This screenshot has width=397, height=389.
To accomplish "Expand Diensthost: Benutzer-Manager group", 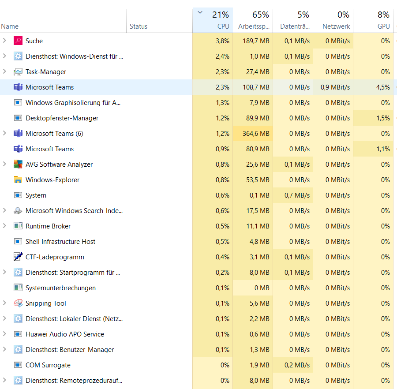I will click(4, 349).
